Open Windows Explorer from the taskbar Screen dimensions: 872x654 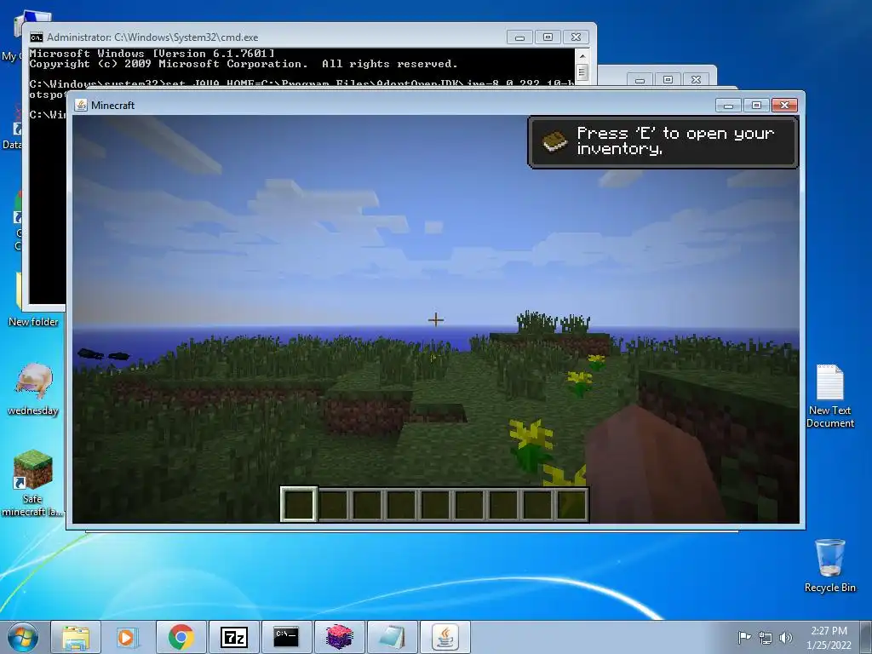(x=76, y=637)
